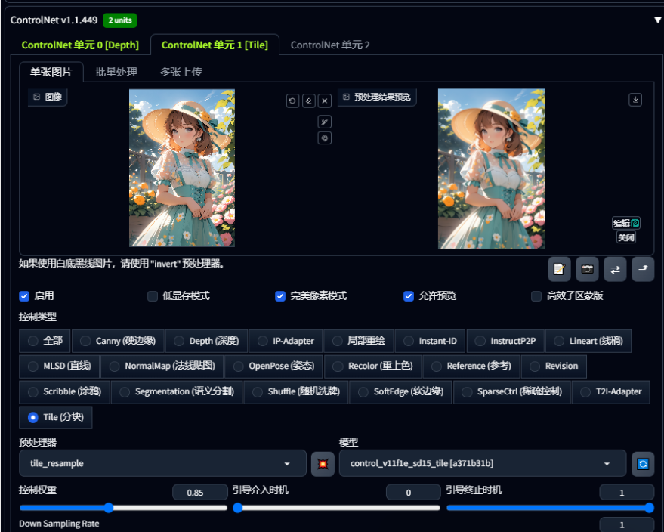Click the 引导介入时机 slider
Screen dimensions: 664x532
coord(337,508)
